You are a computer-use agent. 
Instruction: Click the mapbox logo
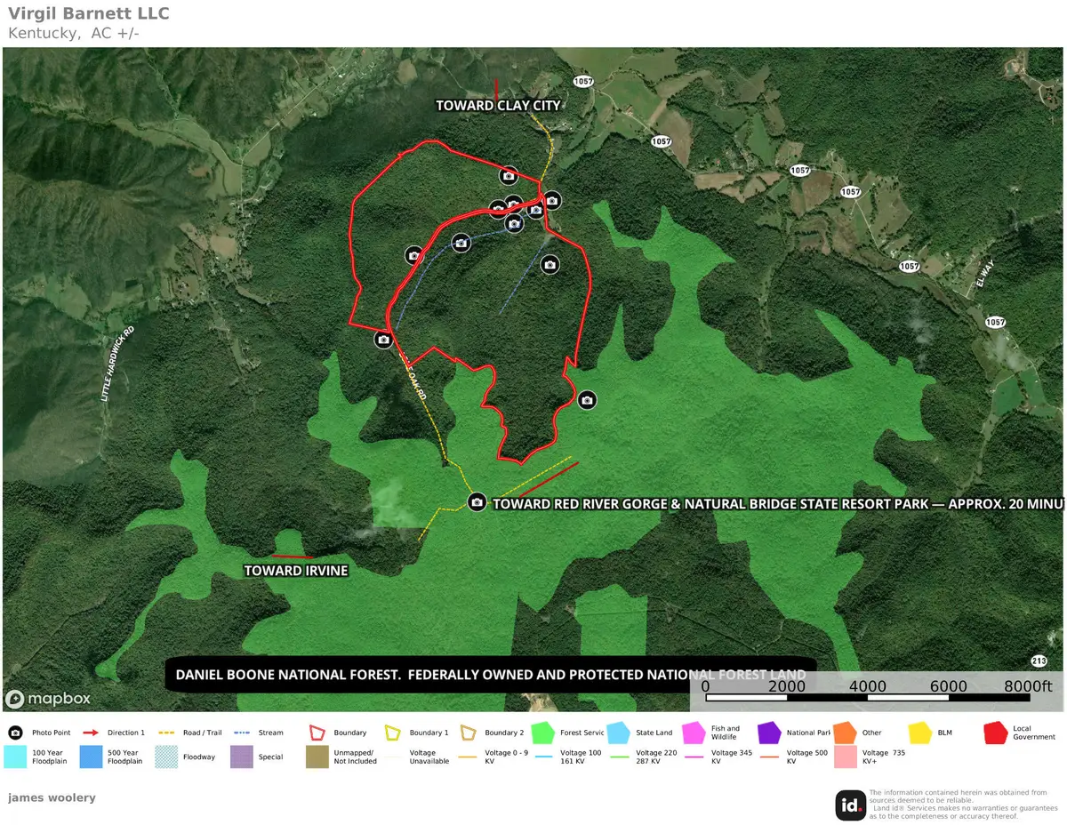click(x=48, y=699)
